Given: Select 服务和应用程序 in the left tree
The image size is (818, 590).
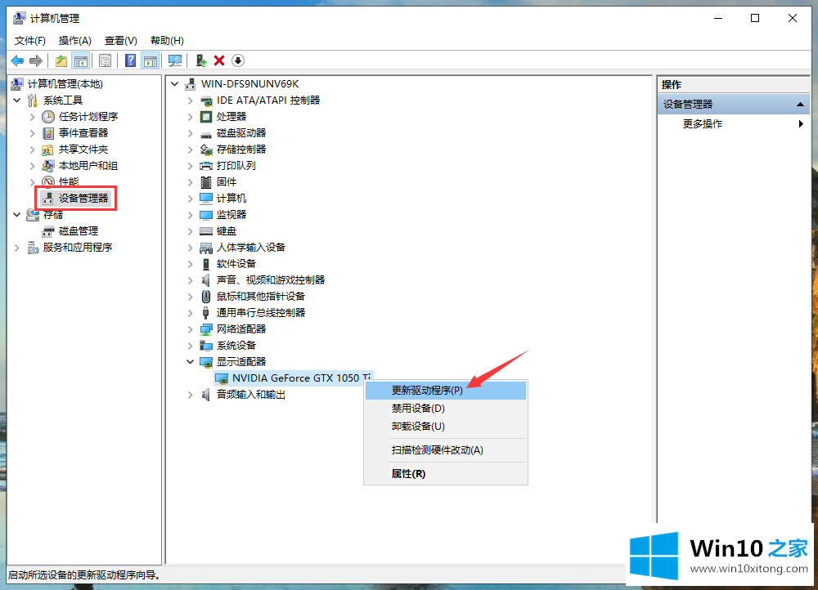Looking at the screenshot, I should (x=78, y=247).
